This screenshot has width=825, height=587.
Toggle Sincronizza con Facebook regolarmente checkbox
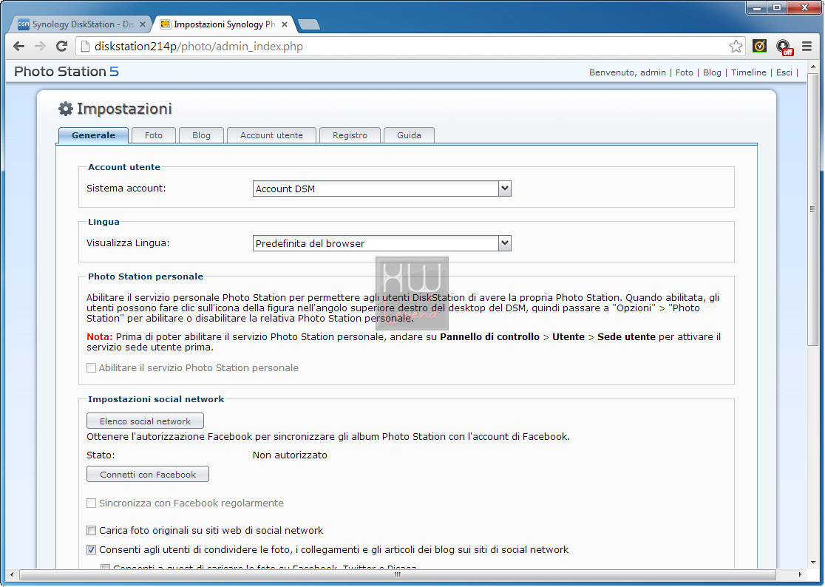tap(92, 503)
